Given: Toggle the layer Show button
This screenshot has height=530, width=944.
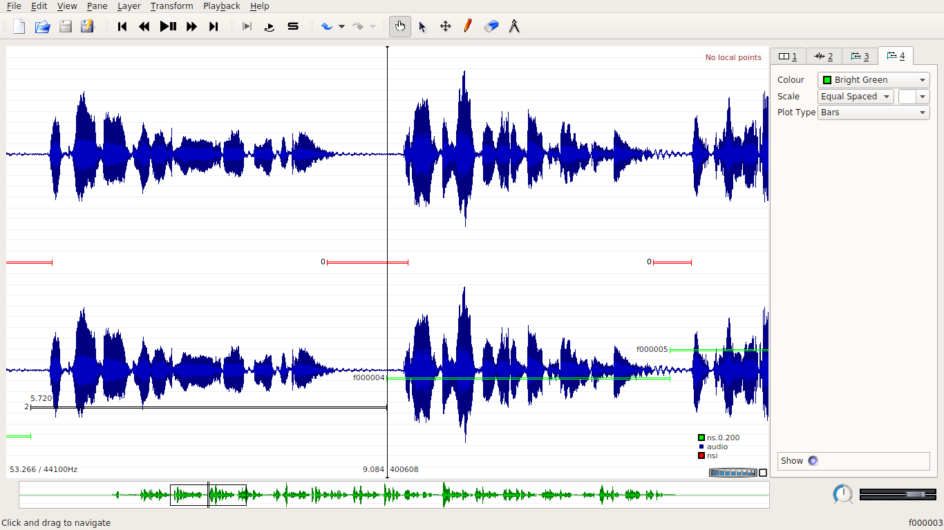Looking at the screenshot, I should [x=813, y=461].
